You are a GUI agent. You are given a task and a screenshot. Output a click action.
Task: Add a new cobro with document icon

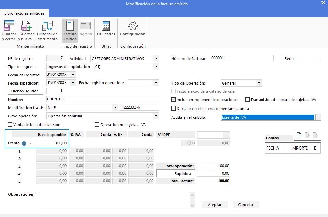click(299, 136)
